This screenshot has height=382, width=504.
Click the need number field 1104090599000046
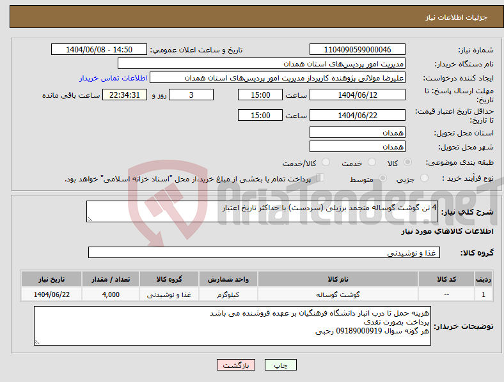click(x=357, y=49)
